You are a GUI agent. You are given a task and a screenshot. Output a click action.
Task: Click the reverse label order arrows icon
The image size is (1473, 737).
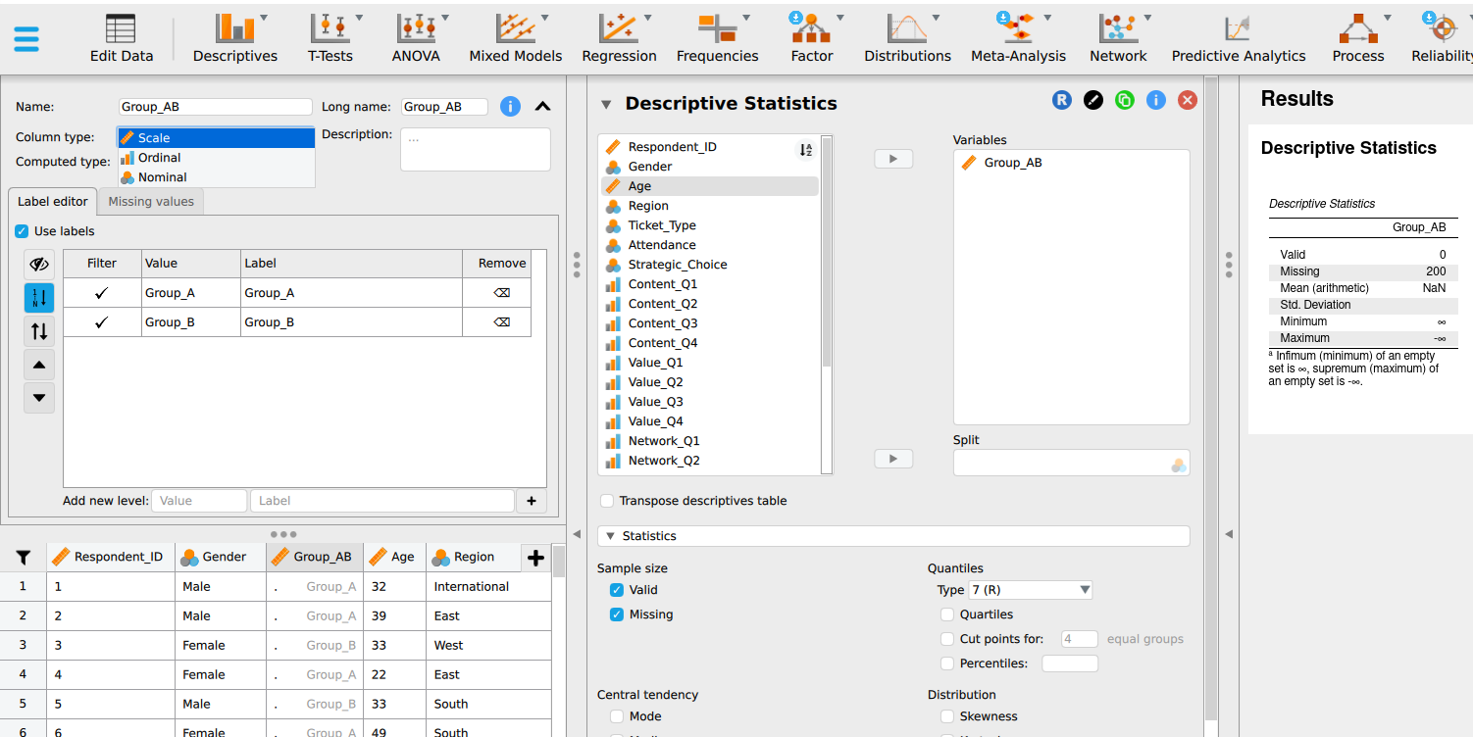point(39,331)
